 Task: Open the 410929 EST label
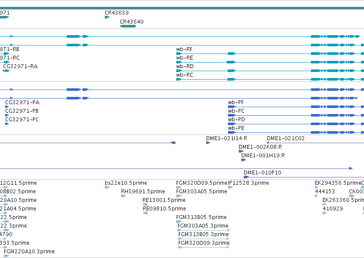(333, 209)
